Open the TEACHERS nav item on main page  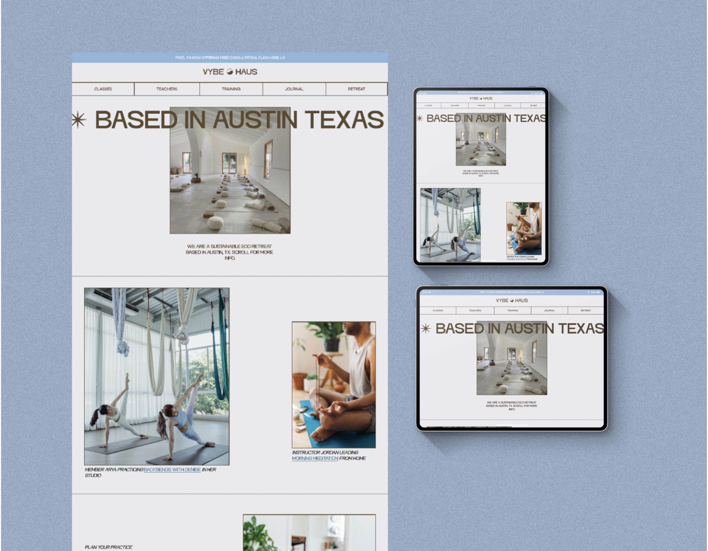pyautogui.click(x=167, y=89)
